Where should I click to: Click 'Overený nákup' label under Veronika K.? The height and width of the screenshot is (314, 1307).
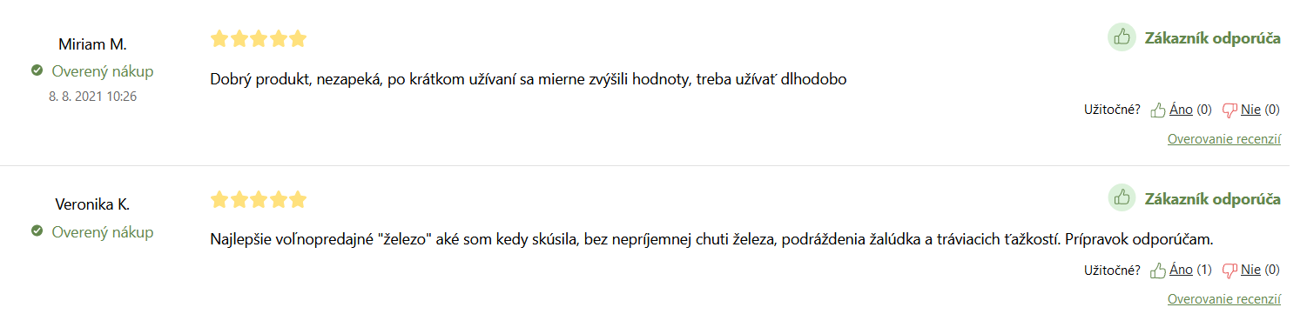[103, 232]
